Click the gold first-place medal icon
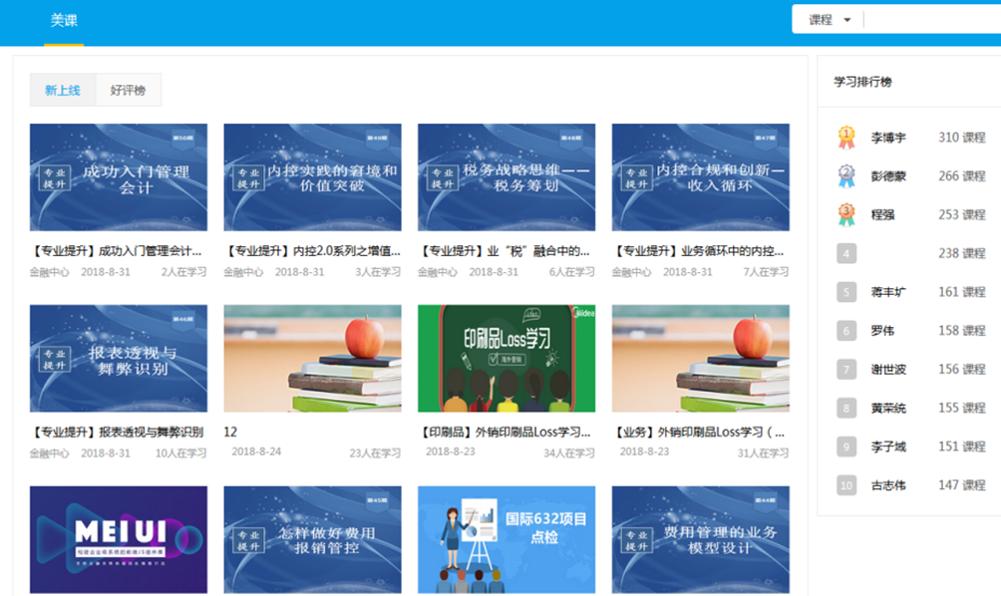The width and height of the screenshot is (1001, 596). [845, 138]
